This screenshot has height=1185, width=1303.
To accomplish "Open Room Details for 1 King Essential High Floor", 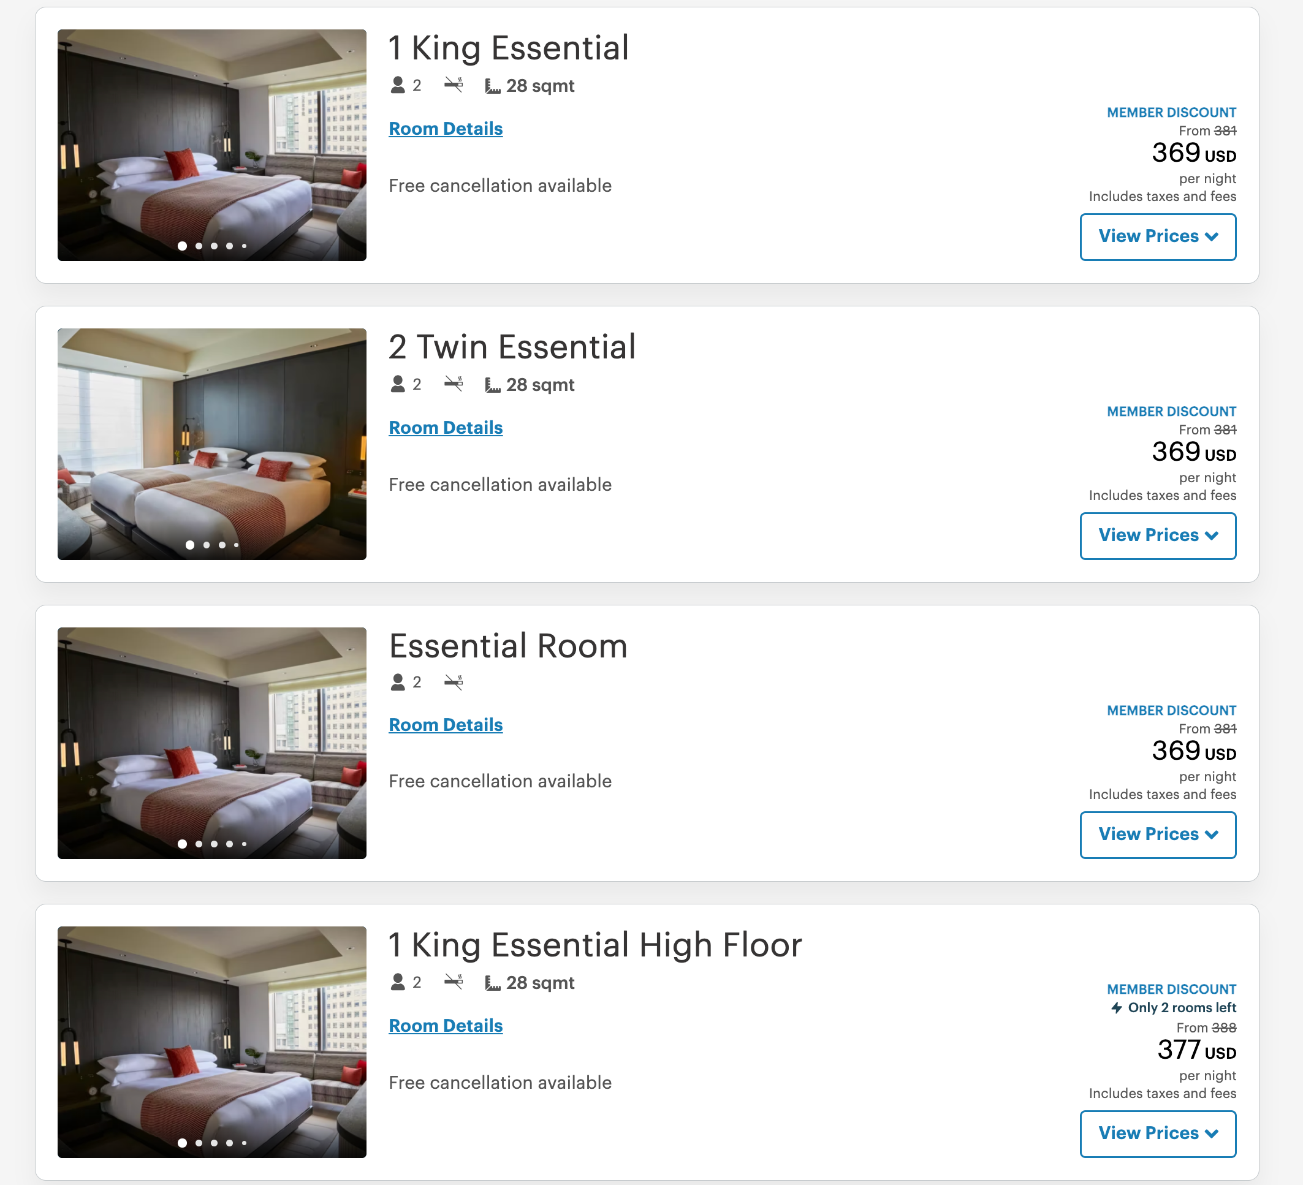I will tap(446, 1026).
